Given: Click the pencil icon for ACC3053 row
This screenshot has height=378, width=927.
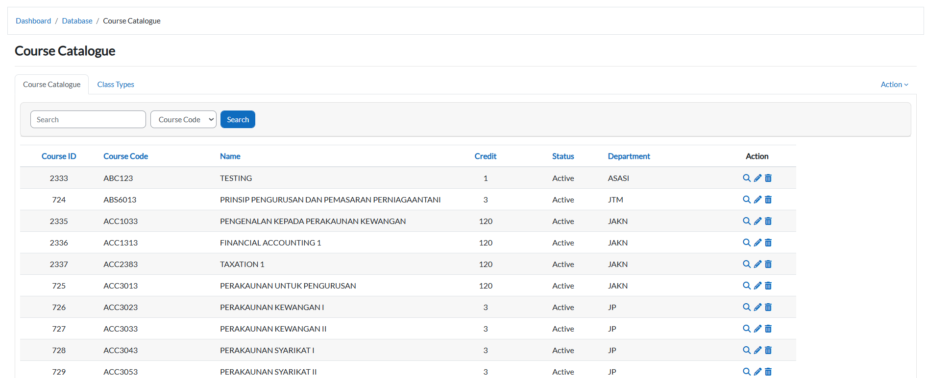Looking at the screenshot, I should coord(757,372).
